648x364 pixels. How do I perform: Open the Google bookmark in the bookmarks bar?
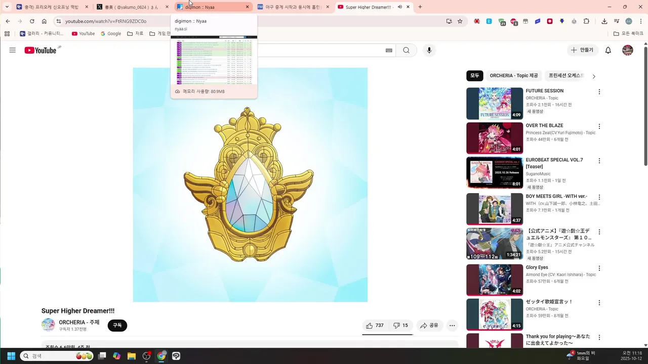click(x=111, y=34)
